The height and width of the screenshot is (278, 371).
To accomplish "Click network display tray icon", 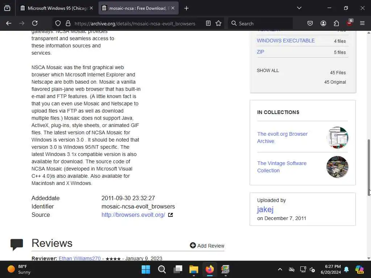I will click(303, 269).
